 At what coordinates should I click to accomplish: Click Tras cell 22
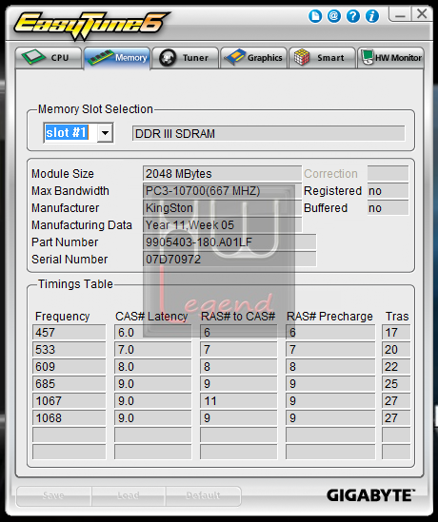click(x=396, y=366)
